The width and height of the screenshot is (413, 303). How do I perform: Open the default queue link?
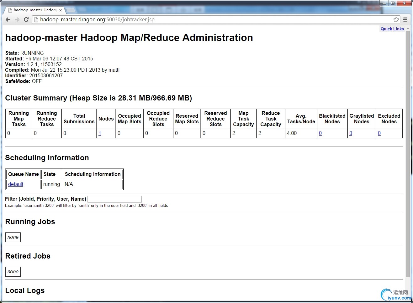click(16, 184)
